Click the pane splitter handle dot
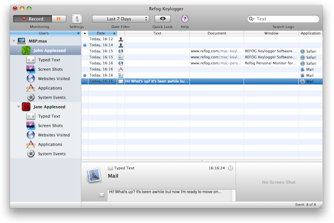Screen dimensions: 334x223 [202, 161]
